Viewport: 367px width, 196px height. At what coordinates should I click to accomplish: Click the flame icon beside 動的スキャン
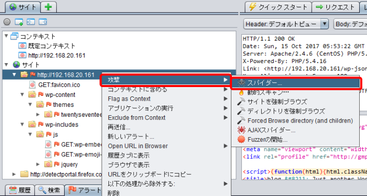(241, 92)
